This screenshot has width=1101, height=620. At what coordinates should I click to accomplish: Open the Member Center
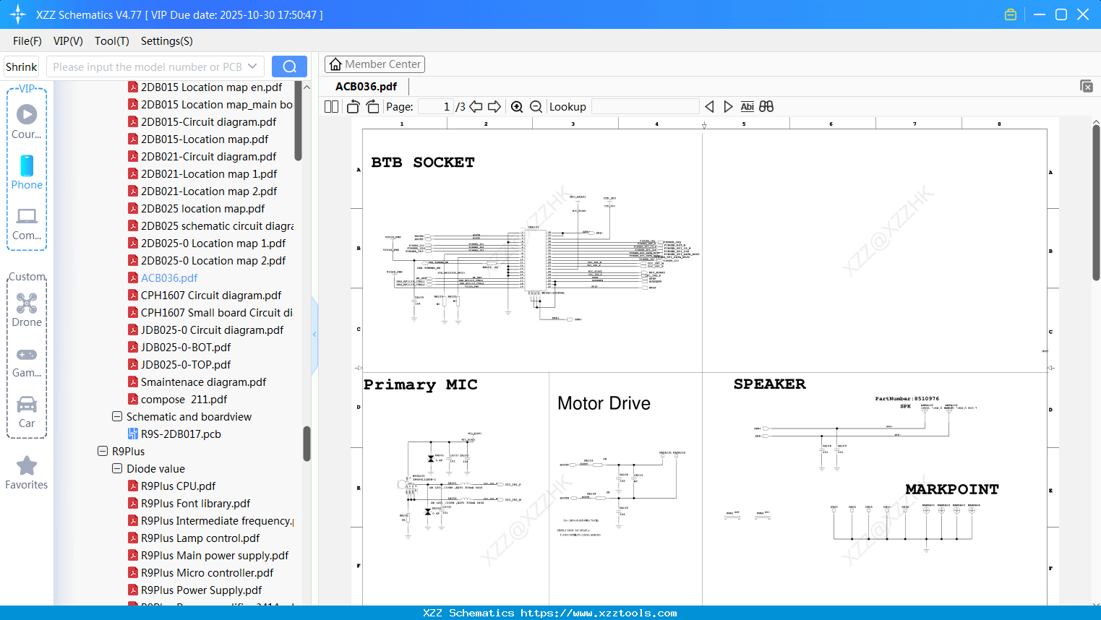[374, 64]
